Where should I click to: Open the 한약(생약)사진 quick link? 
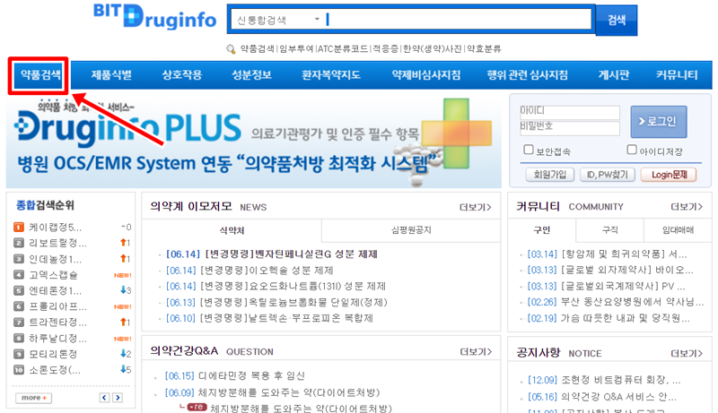pyautogui.click(x=433, y=49)
